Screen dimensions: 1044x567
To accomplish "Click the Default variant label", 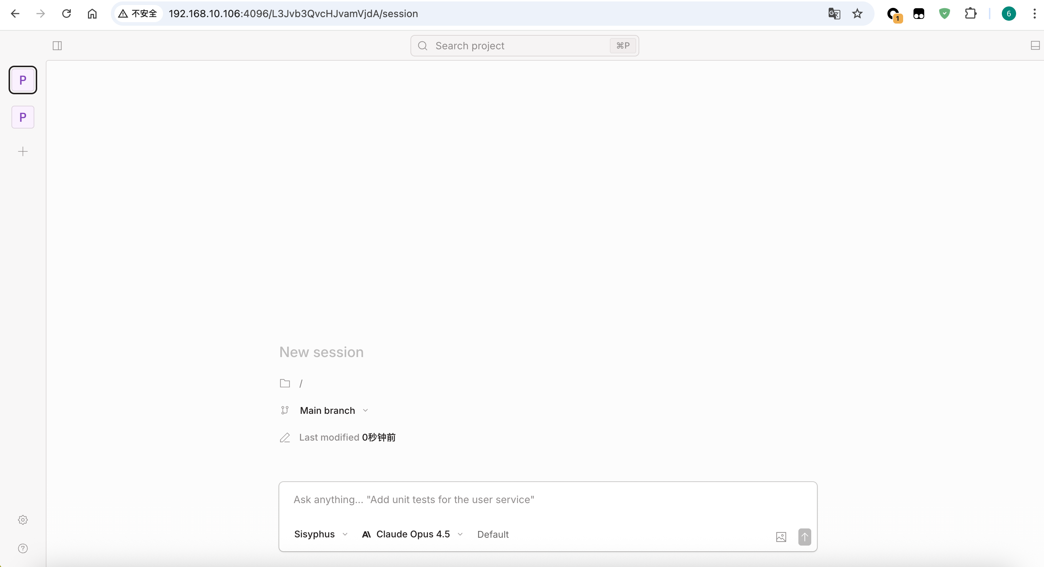I will [492, 535].
